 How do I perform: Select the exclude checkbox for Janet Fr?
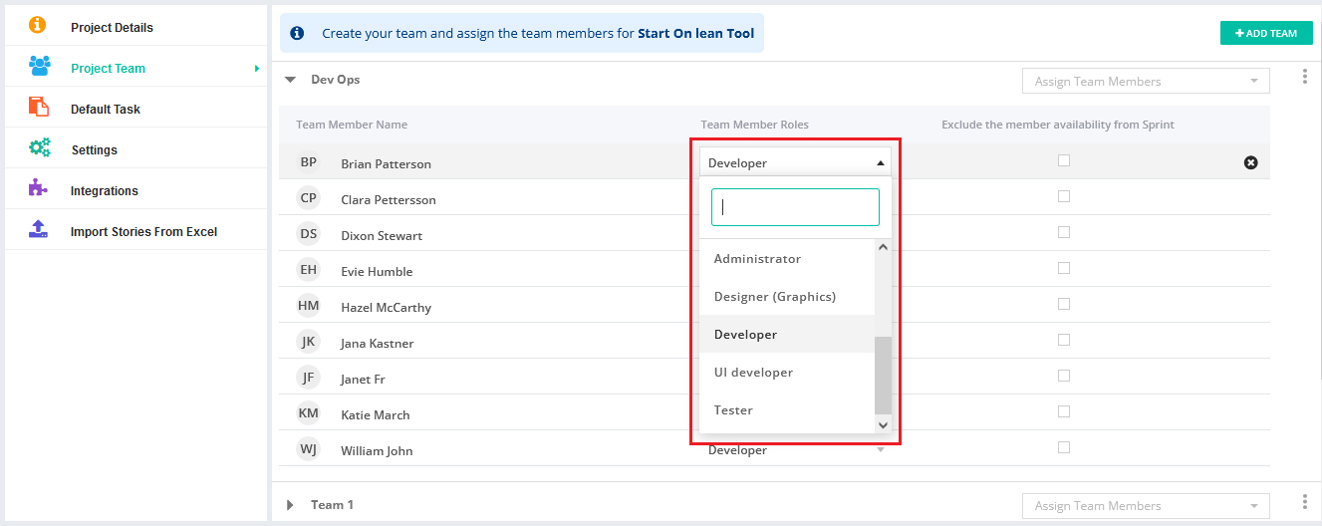[x=1064, y=376]
